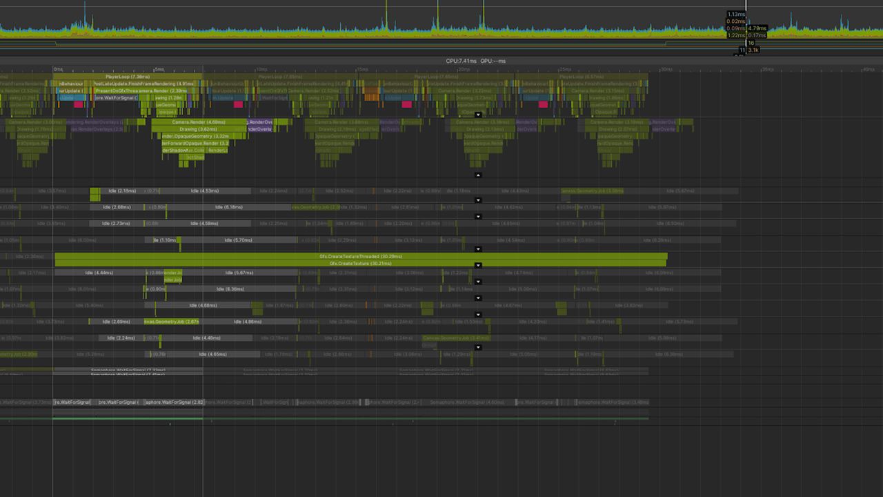The height and width of the screenshot is (497, 883).
Task: Select the Gfx.CreateTextureThreaded (30.29ms) sample
Action: 360,256
